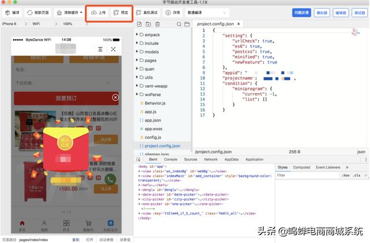Click the 预览 preview button
Screen dimensions: 370x243
121,13
